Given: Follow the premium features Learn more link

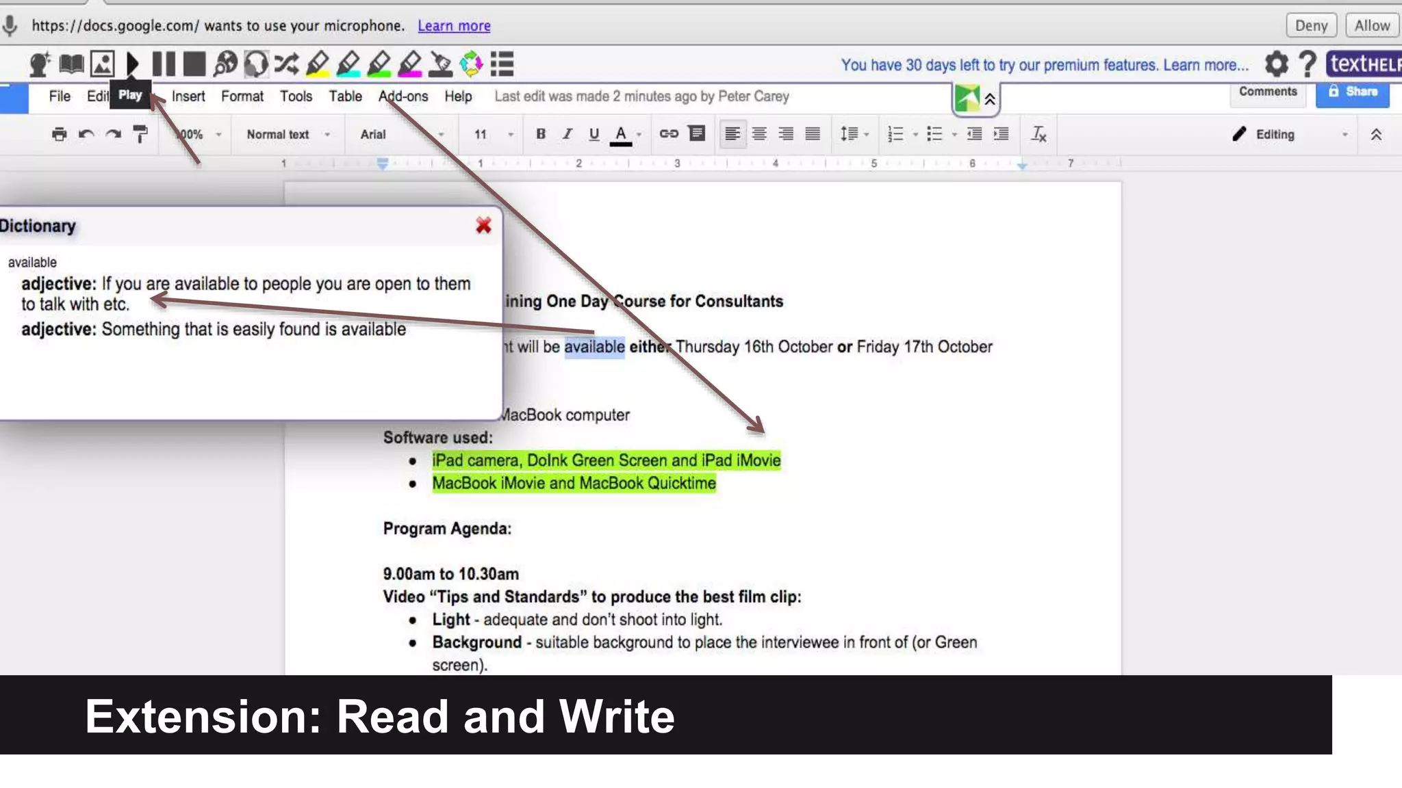Looking at the screenshot, I should [x=1206, y=65].
